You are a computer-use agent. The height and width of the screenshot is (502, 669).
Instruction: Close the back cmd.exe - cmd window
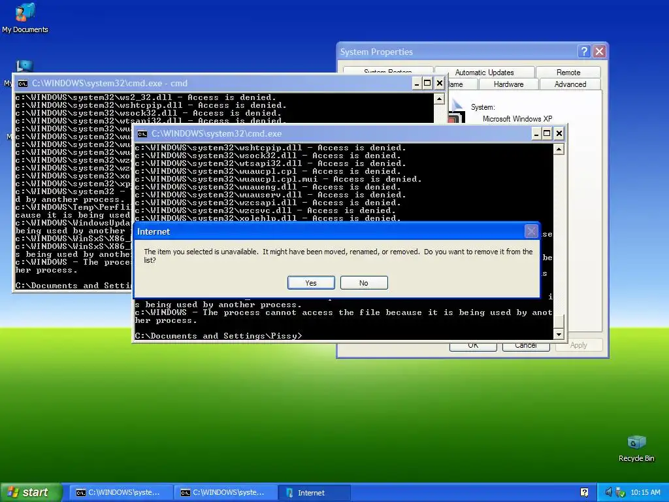440,83
